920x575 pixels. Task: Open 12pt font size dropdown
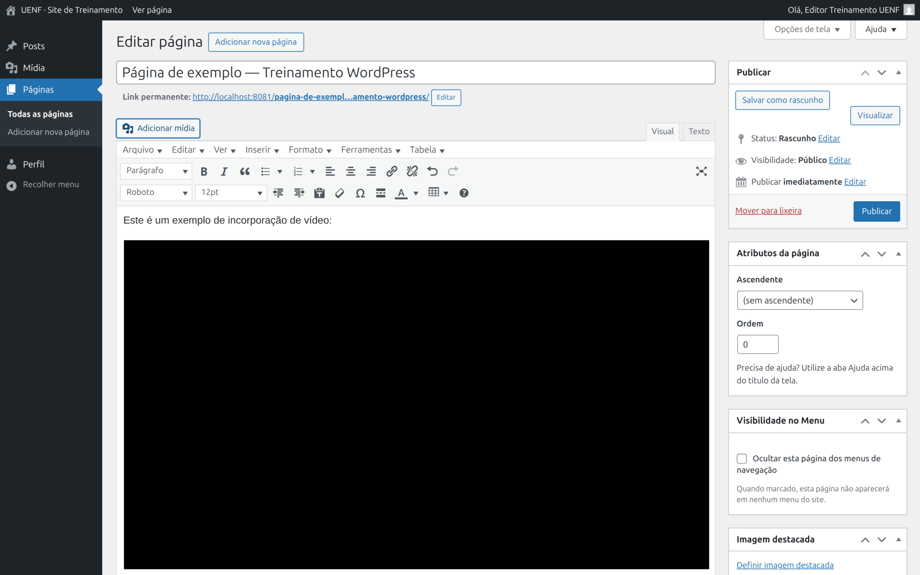click(231, 193)
